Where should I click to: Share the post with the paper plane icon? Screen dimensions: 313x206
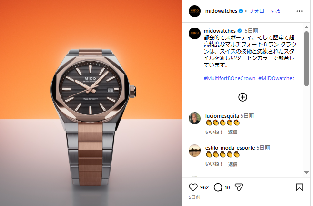coord(239,187)
